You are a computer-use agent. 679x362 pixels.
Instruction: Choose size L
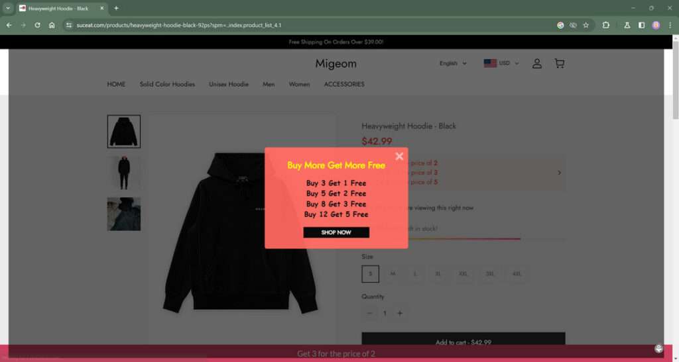point(415,274)
